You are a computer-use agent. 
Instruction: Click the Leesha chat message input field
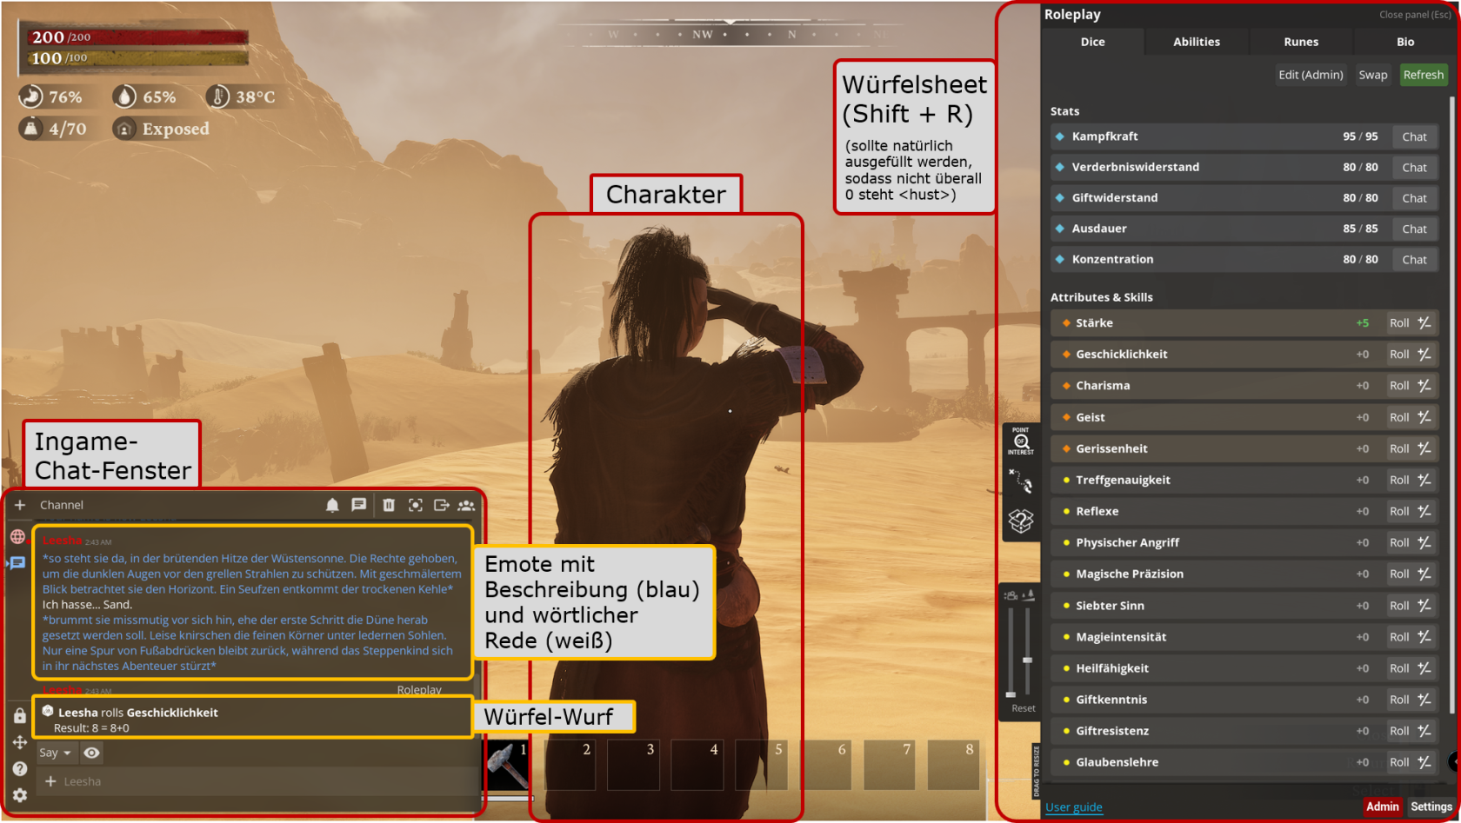259,781
